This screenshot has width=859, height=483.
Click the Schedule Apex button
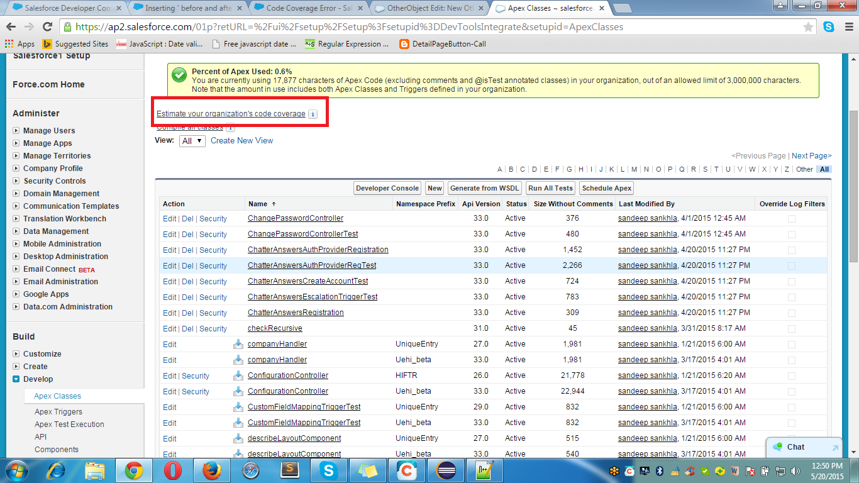(607, 188)
